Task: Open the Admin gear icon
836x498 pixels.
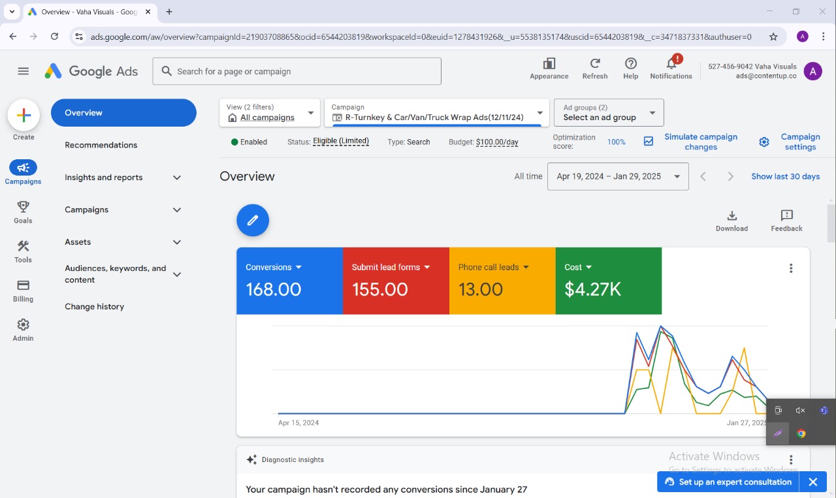Action: point(23,325)
